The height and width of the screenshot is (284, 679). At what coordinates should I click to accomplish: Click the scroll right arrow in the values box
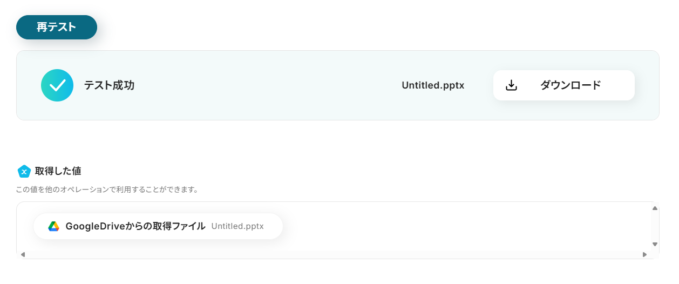(644, 255)
